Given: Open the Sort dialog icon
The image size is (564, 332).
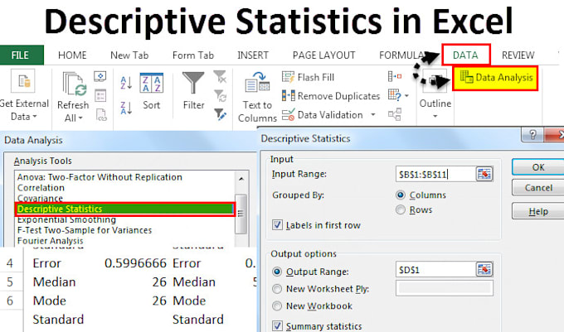Looking at the screenshot, I should pos(152,83).
